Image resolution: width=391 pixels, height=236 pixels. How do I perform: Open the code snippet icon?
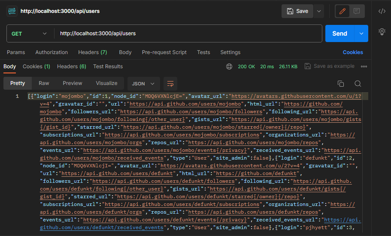(382, 11)
